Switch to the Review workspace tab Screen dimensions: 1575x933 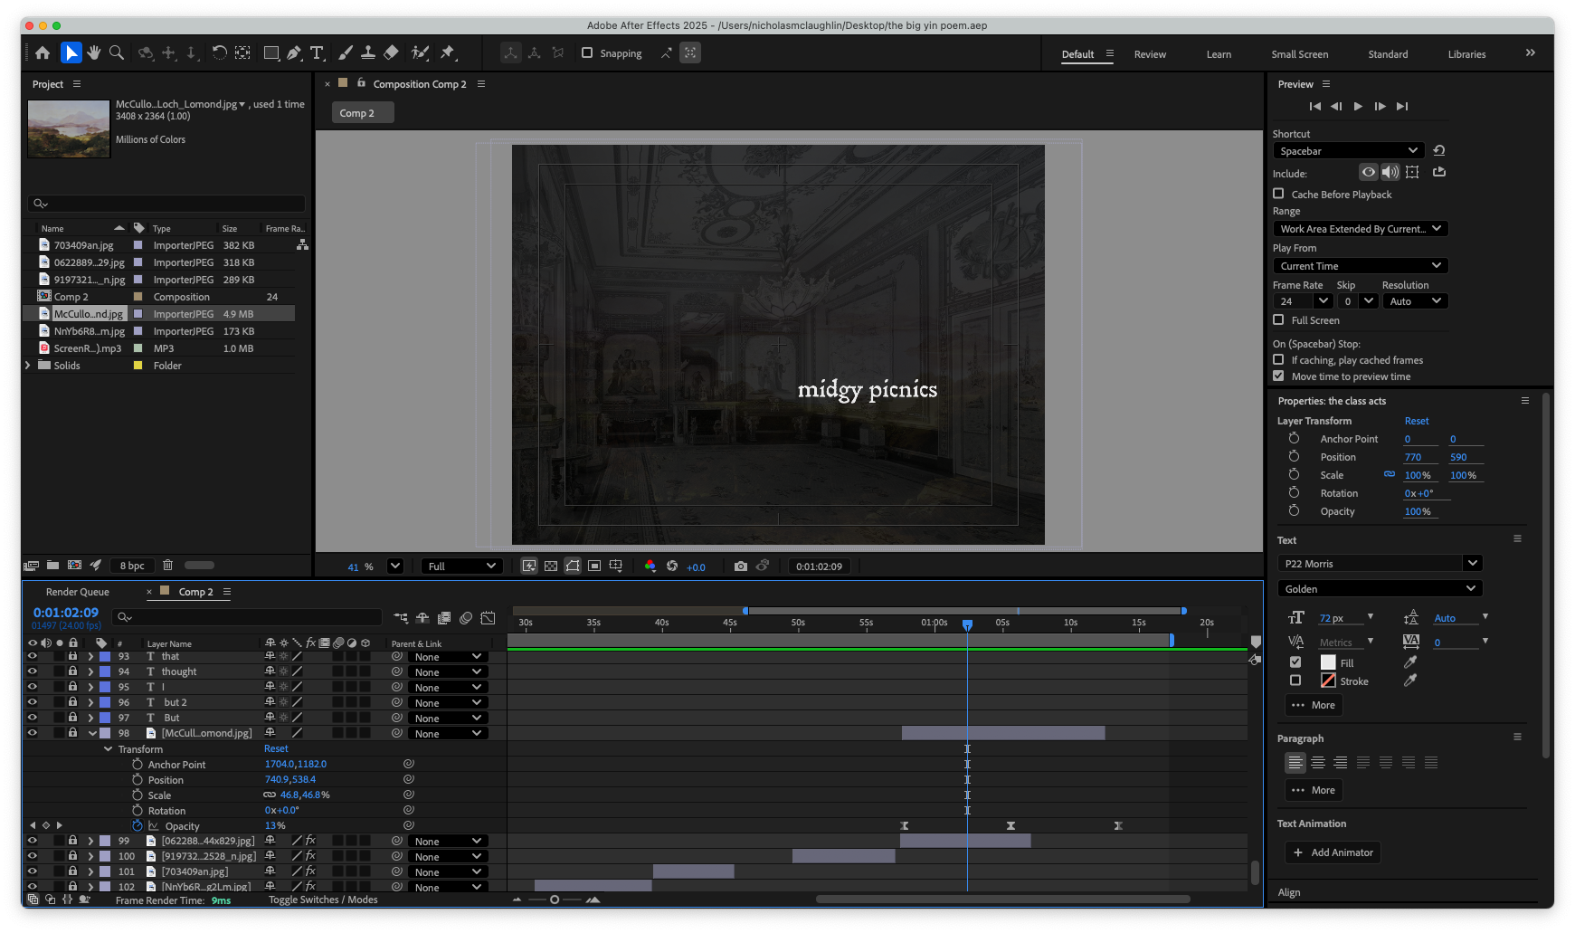tap(1150, 54)
